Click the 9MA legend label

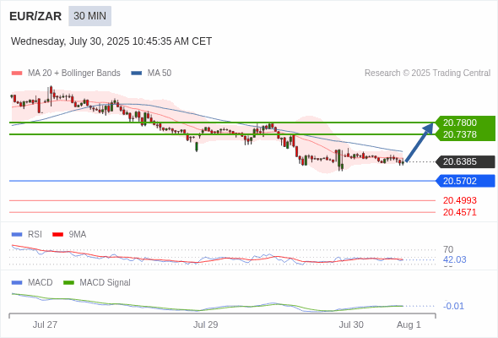point(78,235)
